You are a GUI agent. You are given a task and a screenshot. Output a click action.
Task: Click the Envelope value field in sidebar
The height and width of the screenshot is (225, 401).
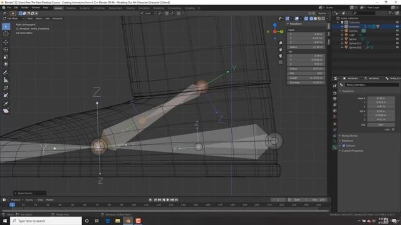(306, 82)
